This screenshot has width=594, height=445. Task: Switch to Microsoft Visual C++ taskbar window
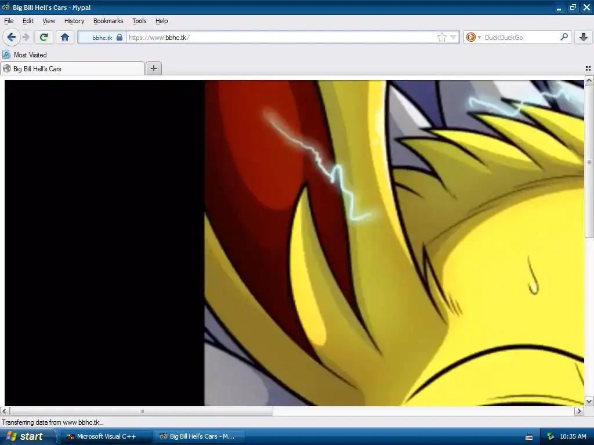(107, 436)
